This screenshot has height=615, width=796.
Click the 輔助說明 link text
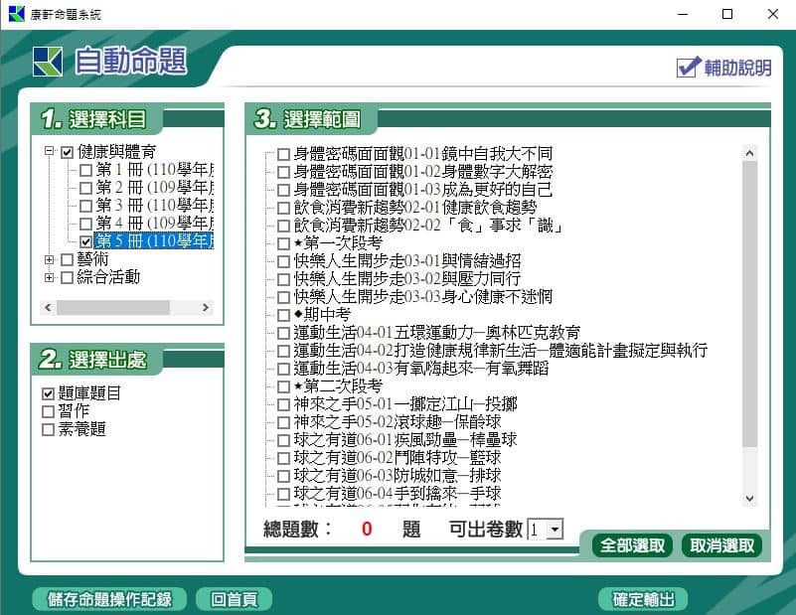[x=737, y=68]
